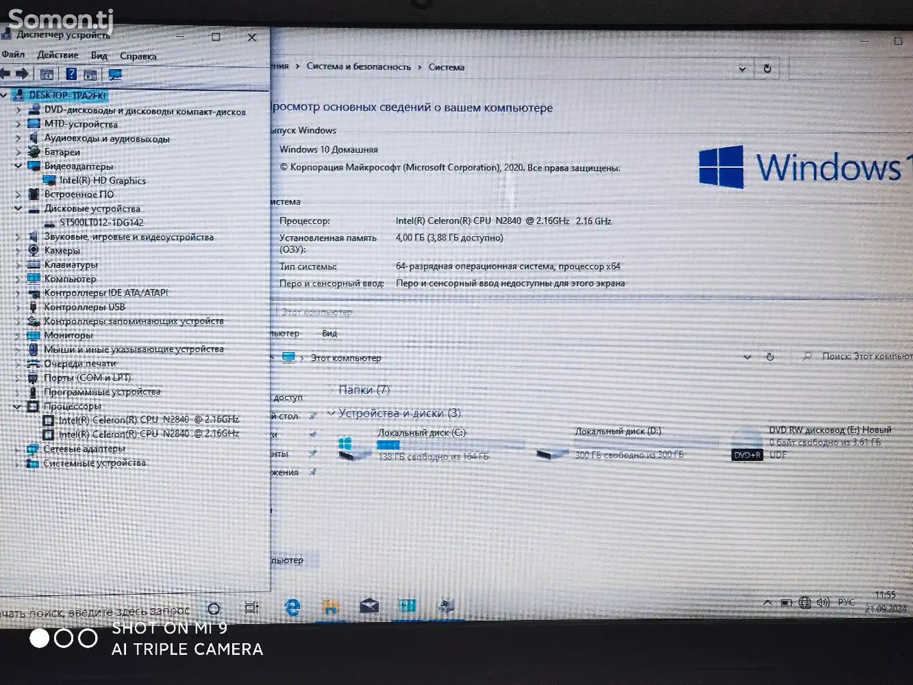Select Программные устройства category

point(102,392)
